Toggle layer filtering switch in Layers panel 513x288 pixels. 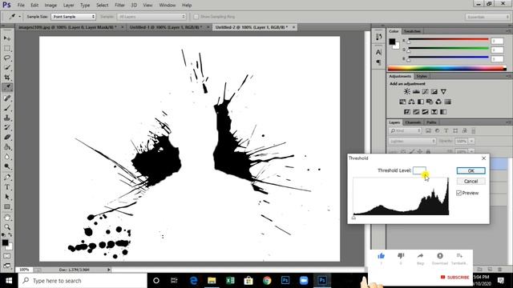click(x=473, y=131)
